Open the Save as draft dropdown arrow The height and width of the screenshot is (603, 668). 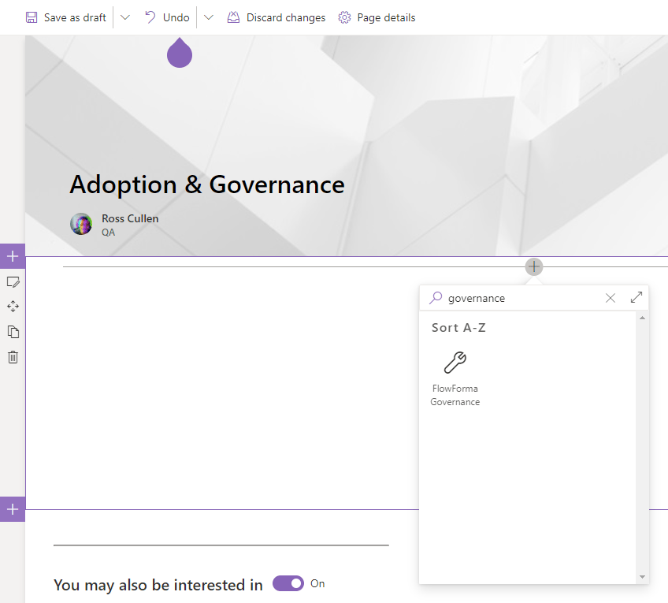124,17
